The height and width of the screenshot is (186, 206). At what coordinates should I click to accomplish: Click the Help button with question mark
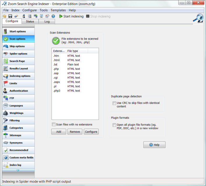pyautogui.click(x=154, y=145)
